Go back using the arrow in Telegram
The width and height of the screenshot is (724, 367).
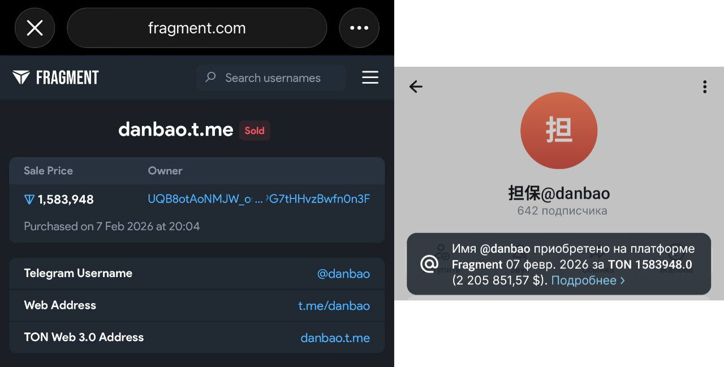coord(416,87)
